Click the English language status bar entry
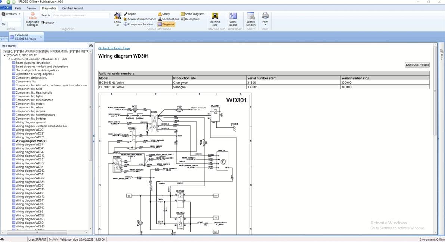445x242 pixels. pos(53,239)
